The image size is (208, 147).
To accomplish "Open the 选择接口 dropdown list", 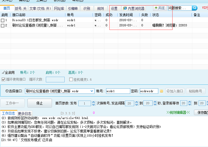I will 92,91.
